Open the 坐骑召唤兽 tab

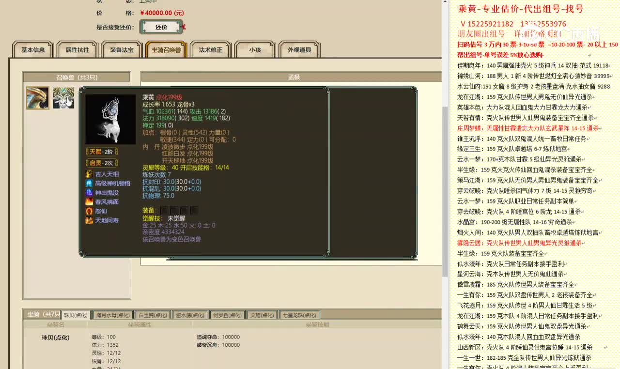(166, 50)
